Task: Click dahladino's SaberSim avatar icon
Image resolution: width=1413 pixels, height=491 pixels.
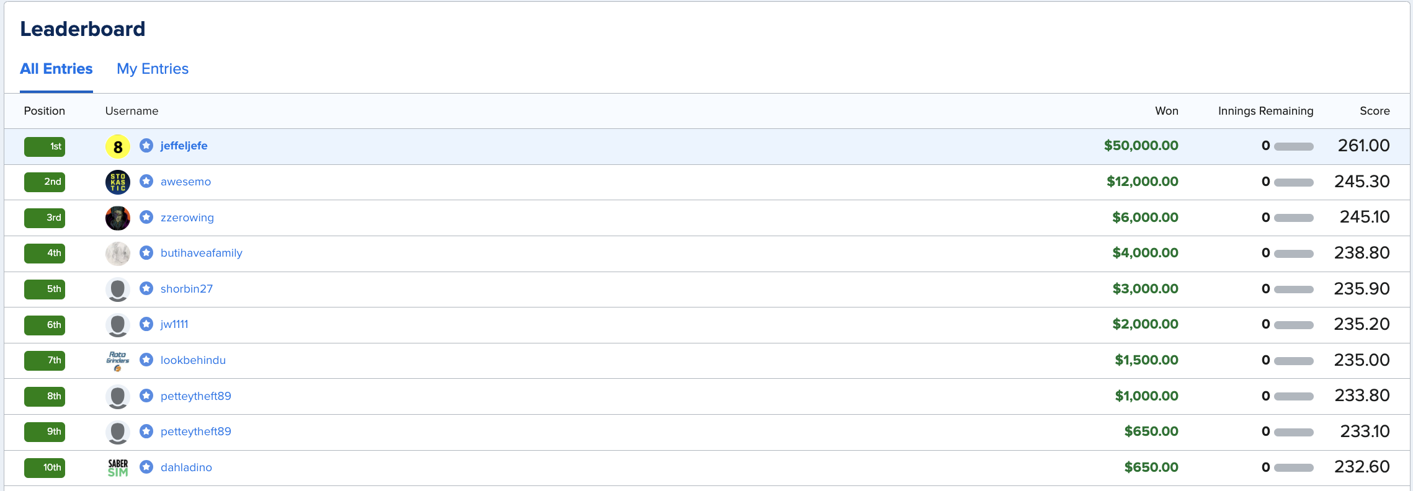Action: click(118, 468)
